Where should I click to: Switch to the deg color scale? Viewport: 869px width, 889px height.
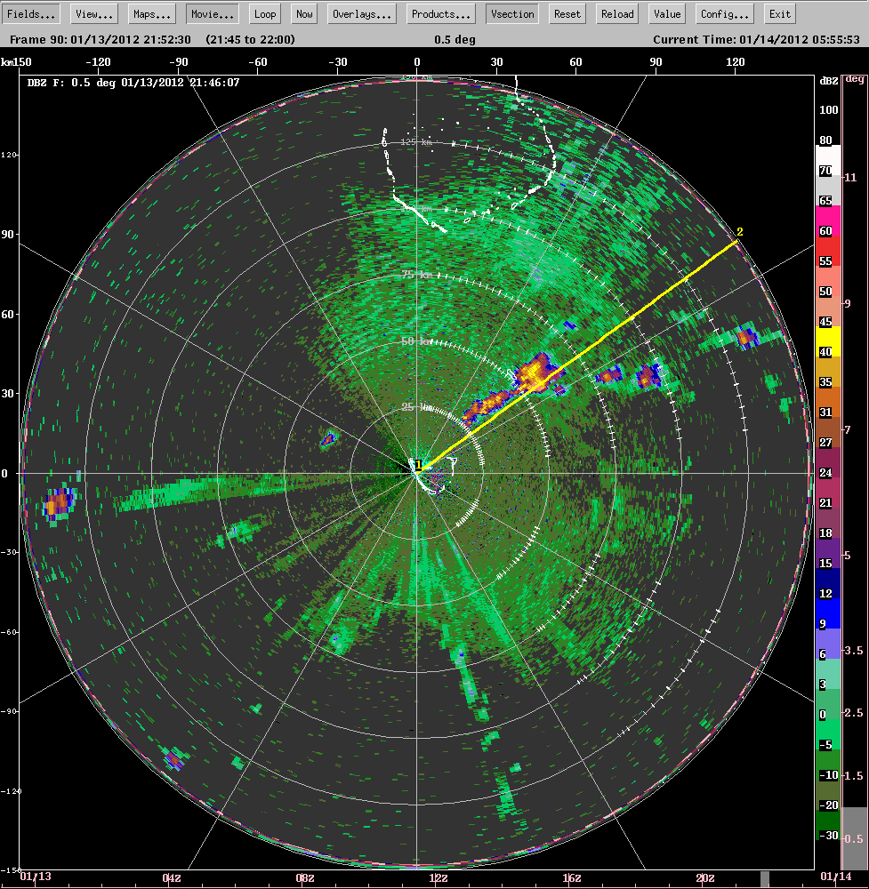[856, 78]
